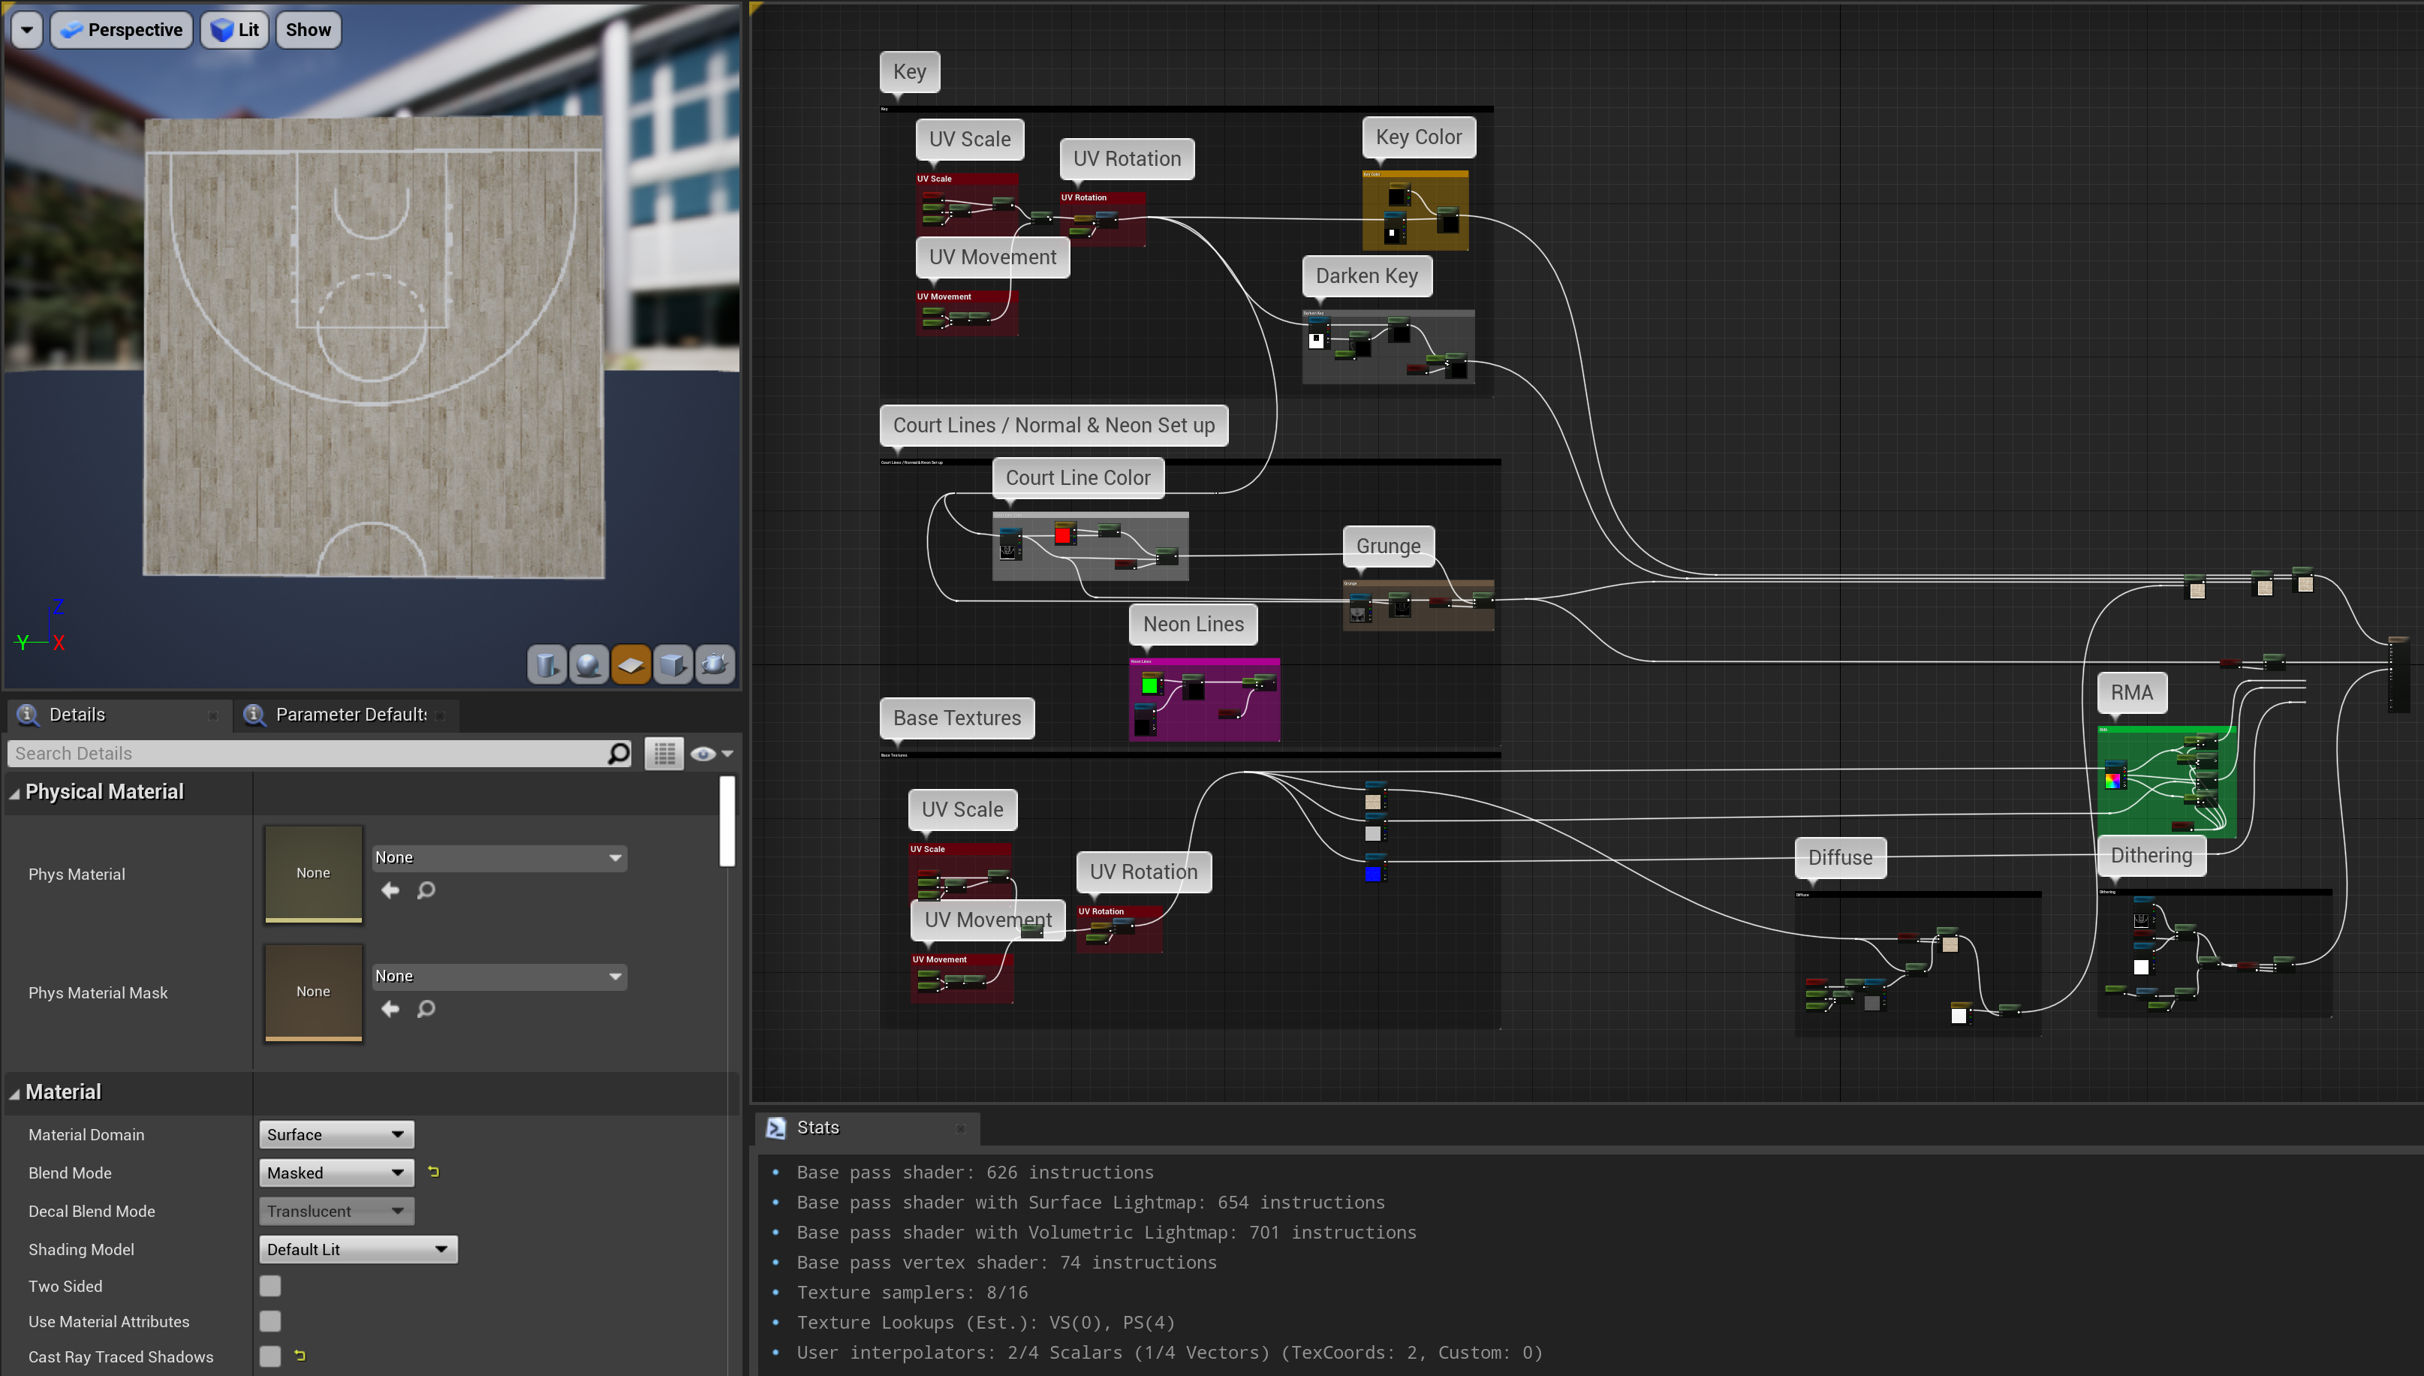
Task: Switch preview mesh to cube
Action: click(x=673, y=664)
